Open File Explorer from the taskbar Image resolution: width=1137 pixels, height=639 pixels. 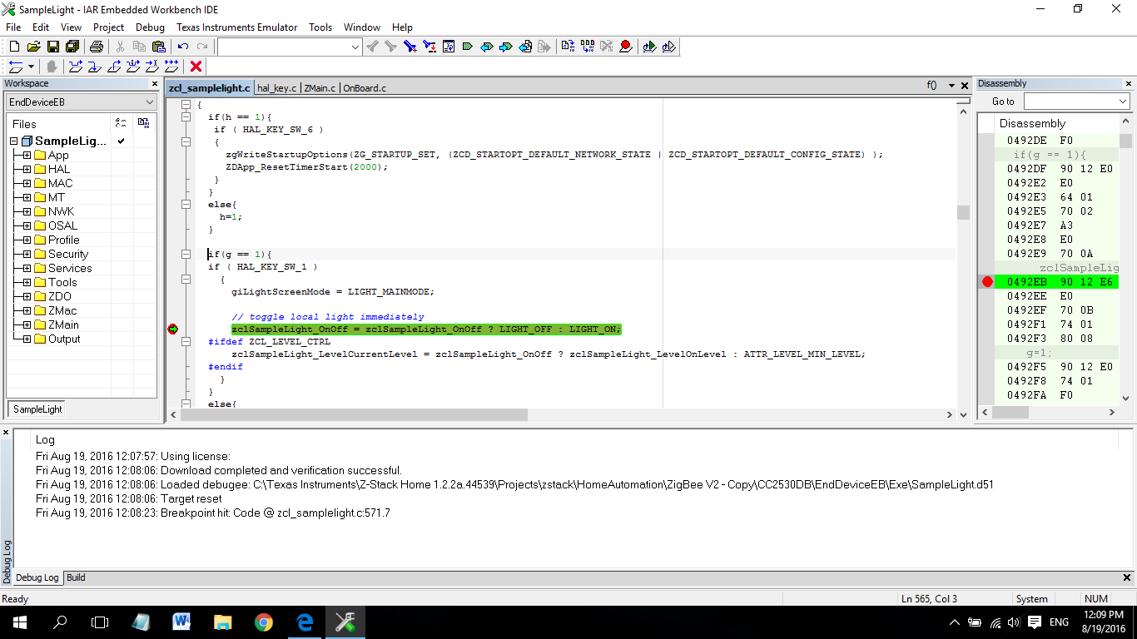222,622
